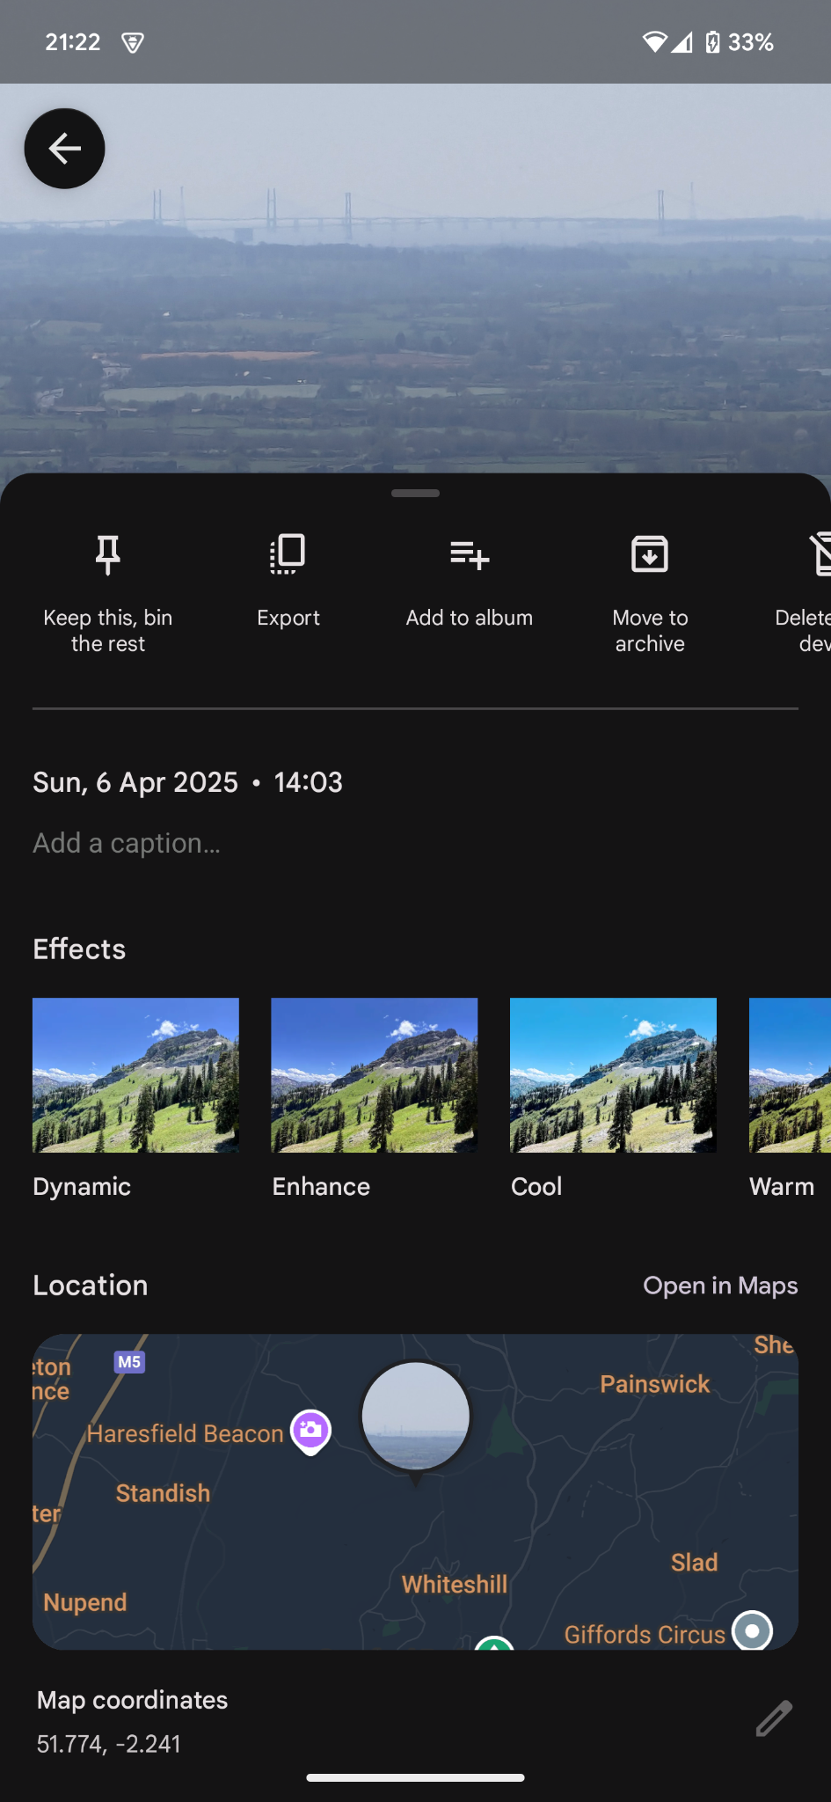
Task: Tap the VPN shield status icon
Action: [x=133, y=42]
